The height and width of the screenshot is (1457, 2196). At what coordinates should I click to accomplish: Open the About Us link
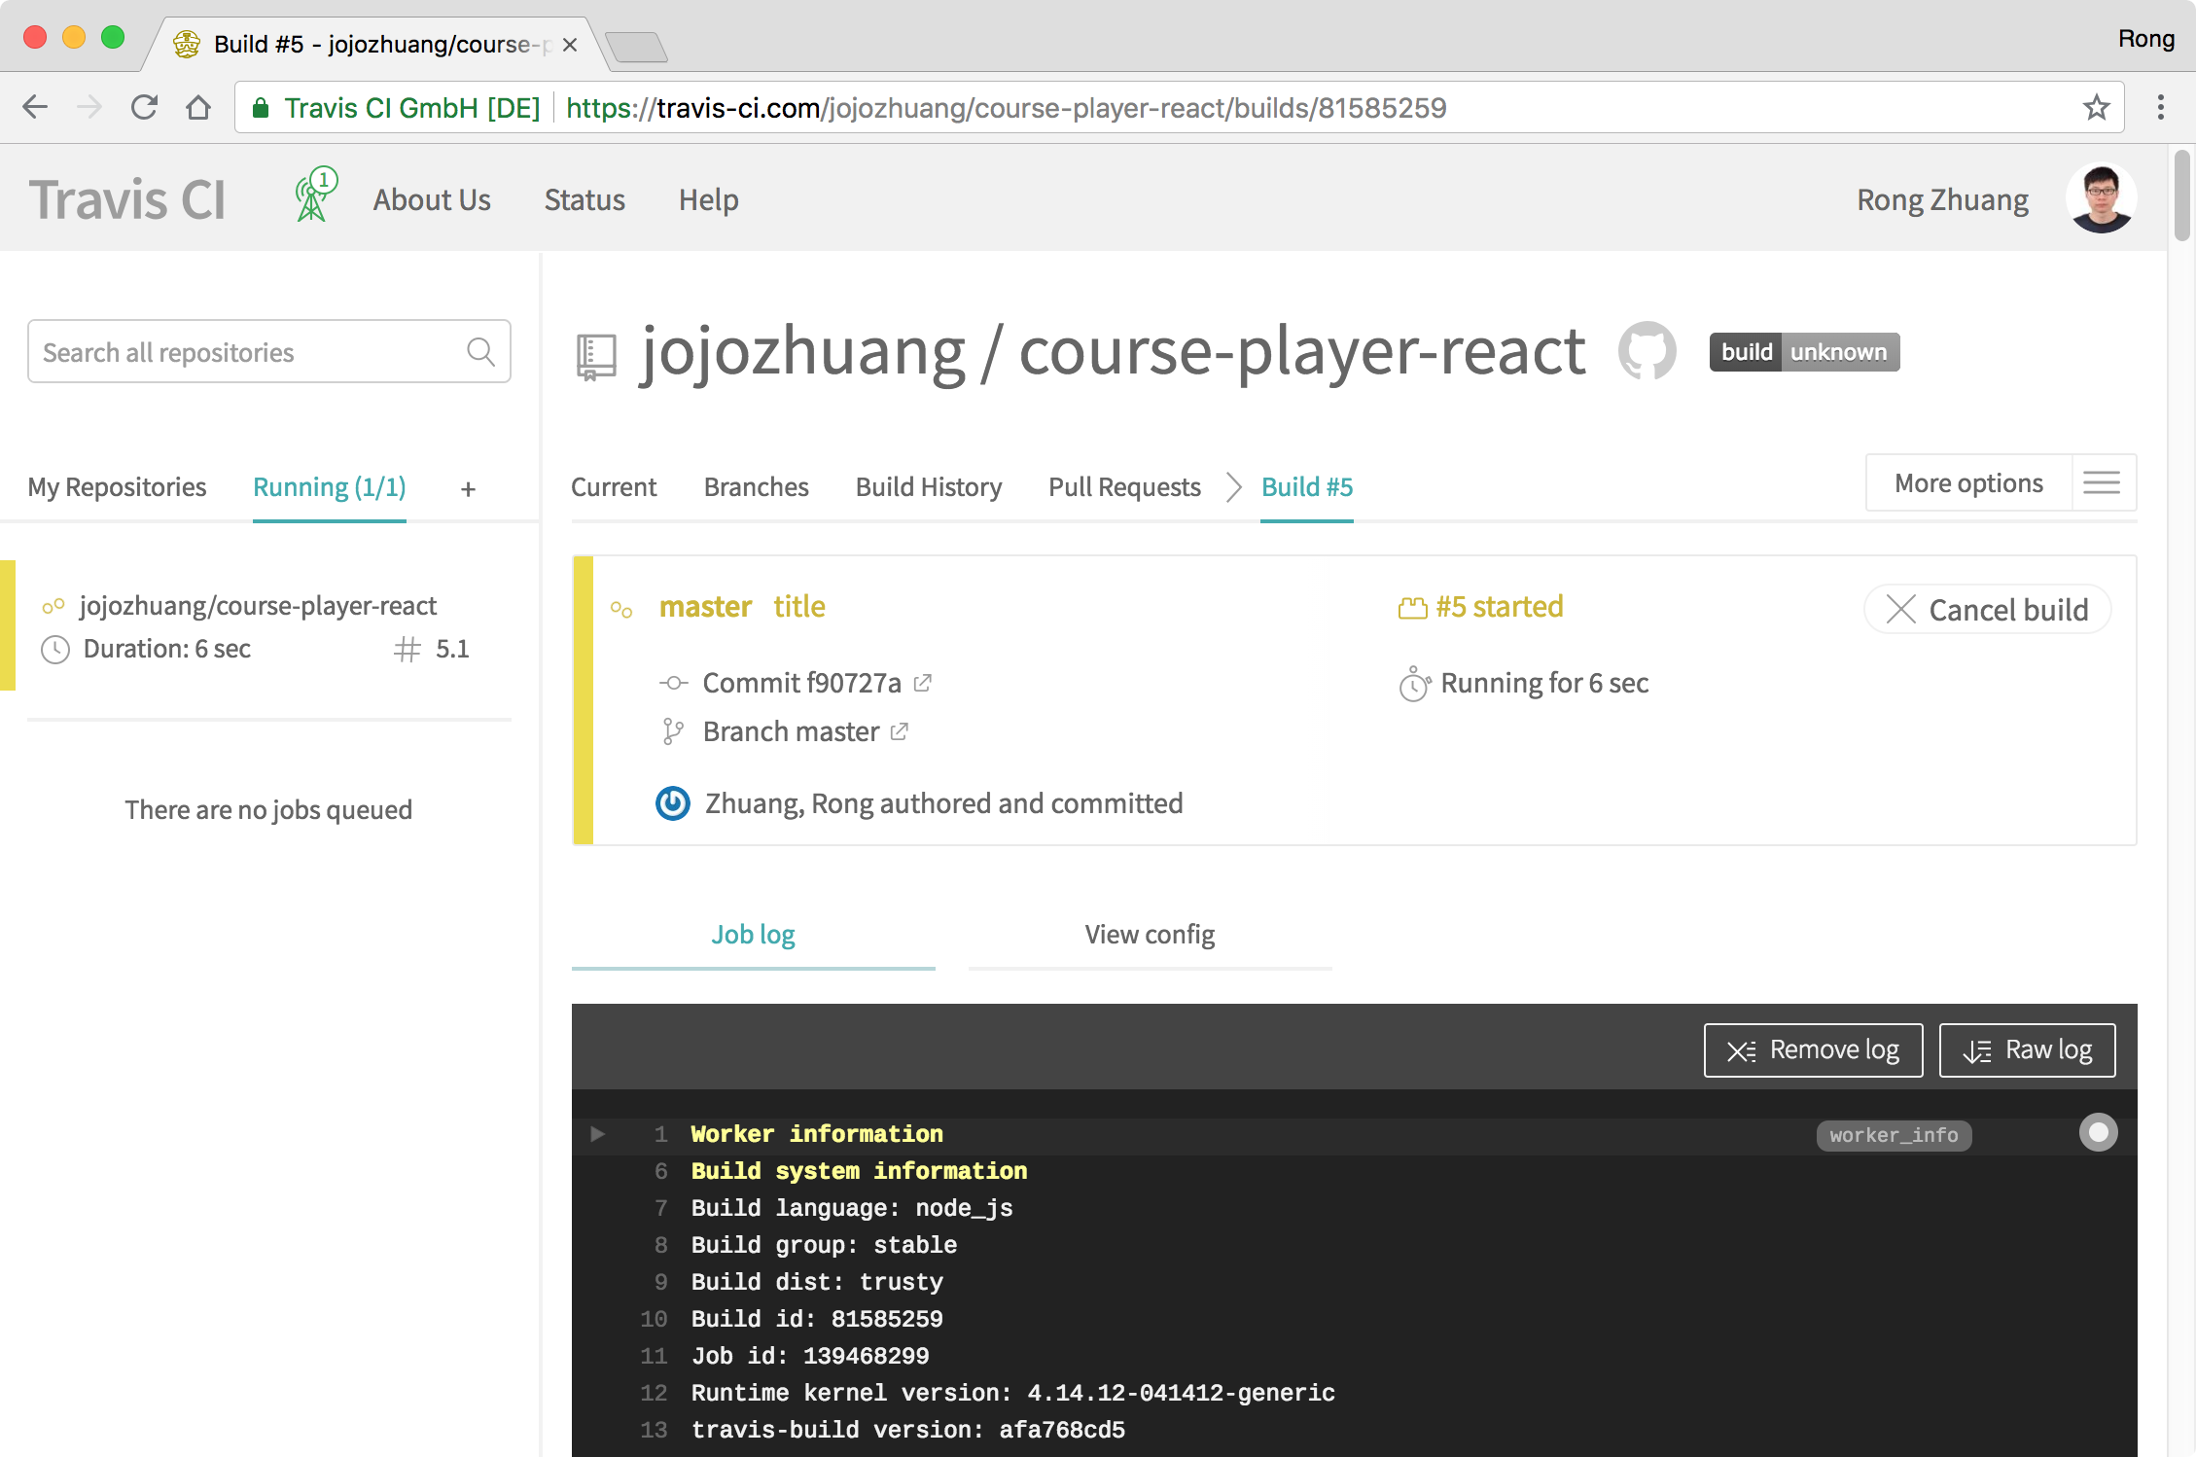432,199
